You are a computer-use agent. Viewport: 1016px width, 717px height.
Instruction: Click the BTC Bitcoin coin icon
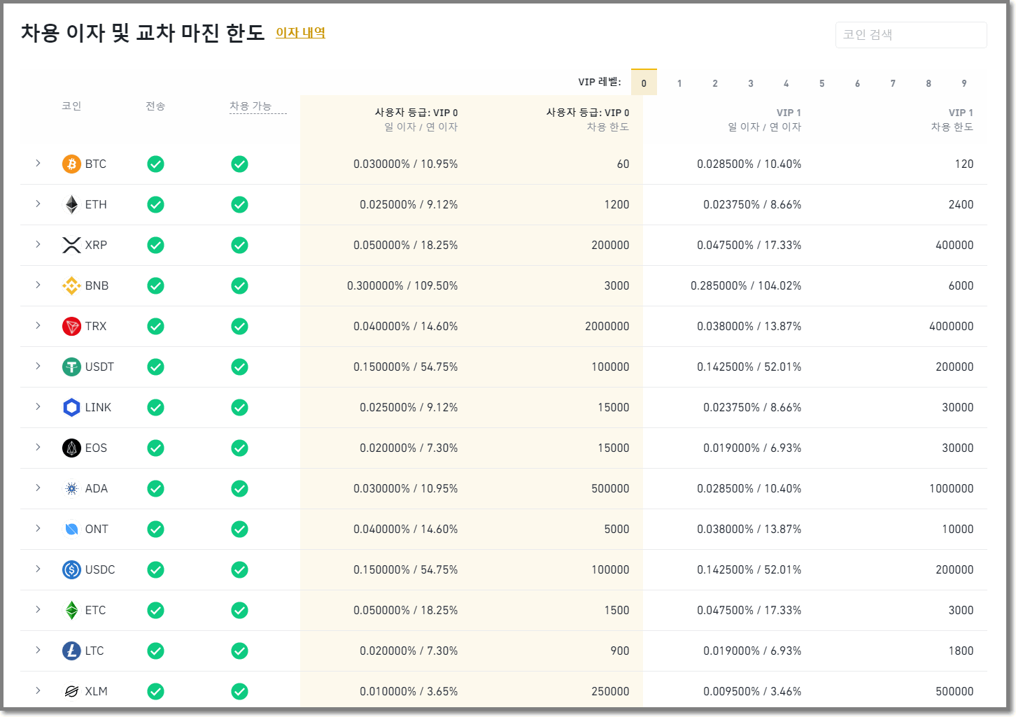point(71,164)
